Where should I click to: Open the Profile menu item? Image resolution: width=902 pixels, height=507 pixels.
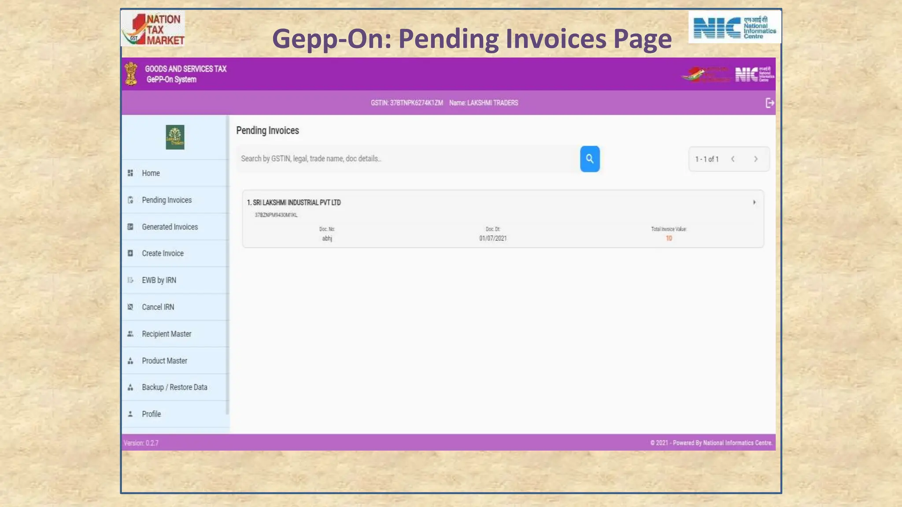pos(175,414)
